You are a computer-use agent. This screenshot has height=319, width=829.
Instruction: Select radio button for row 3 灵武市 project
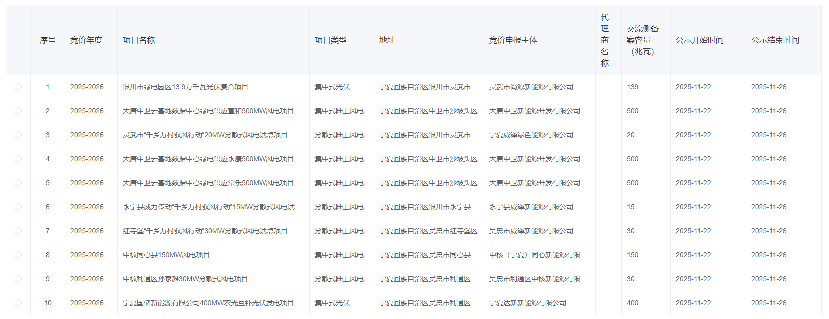[x=18, y=135]
